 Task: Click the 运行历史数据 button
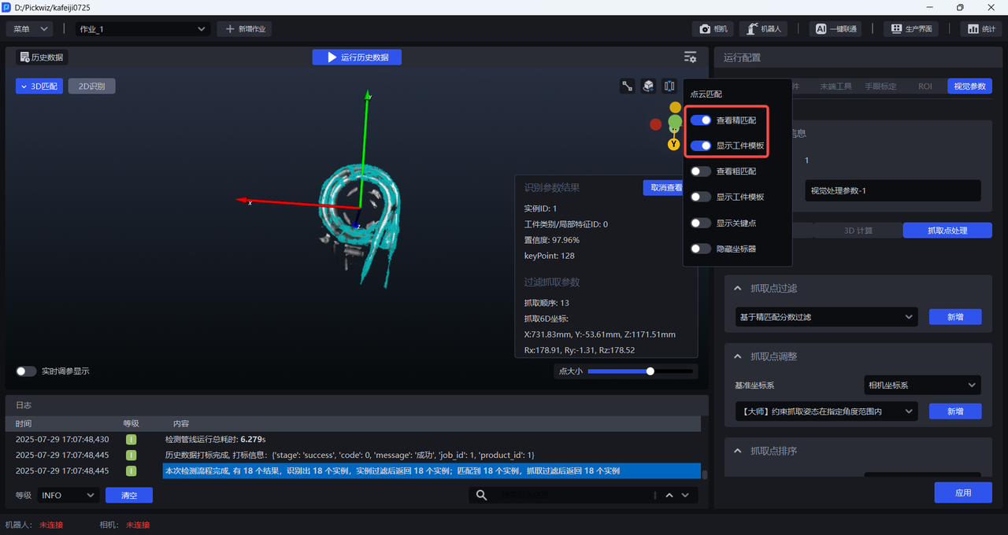[x=357, y=57]
